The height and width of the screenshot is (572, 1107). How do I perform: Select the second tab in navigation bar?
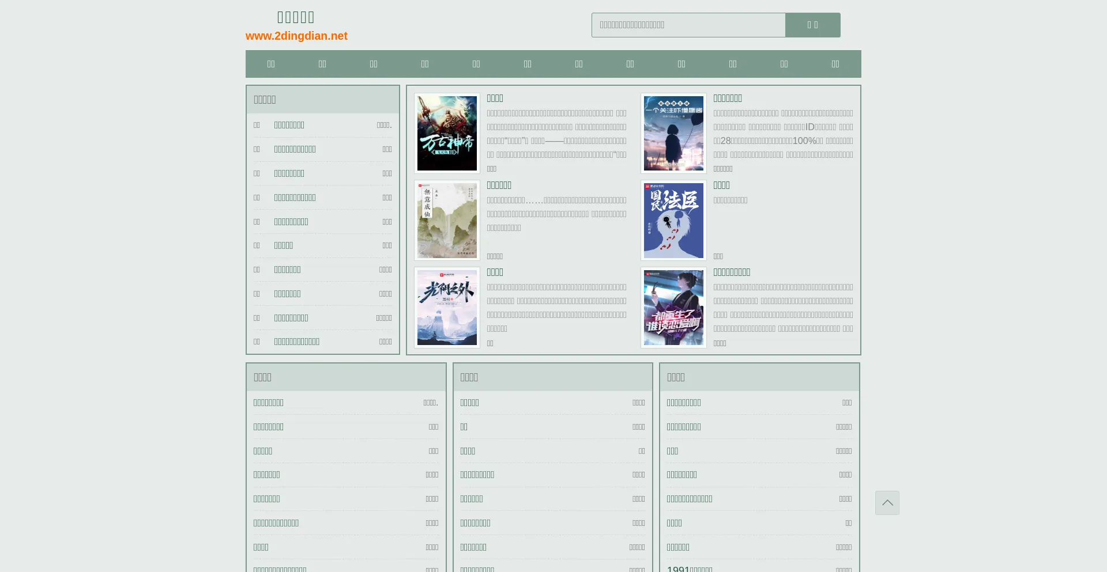coord(322,64)
